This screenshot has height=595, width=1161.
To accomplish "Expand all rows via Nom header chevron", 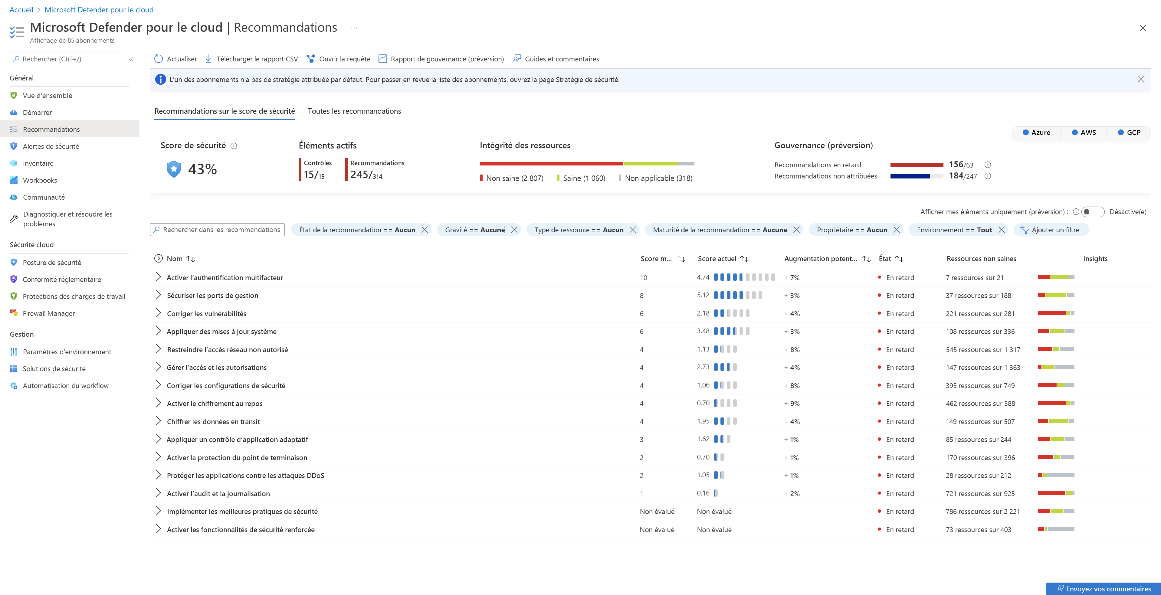I will (158, 259).
